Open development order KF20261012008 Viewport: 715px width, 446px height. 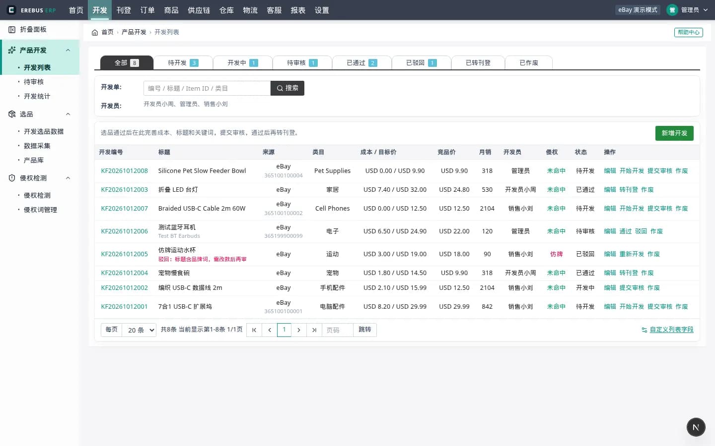(125, 171)
